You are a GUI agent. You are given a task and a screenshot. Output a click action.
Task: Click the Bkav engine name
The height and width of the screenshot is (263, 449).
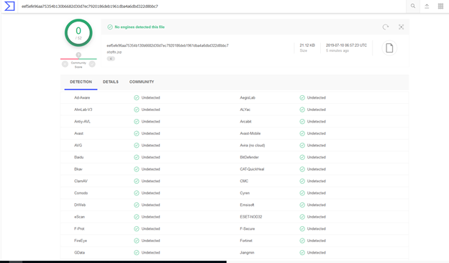pos(78,169)
